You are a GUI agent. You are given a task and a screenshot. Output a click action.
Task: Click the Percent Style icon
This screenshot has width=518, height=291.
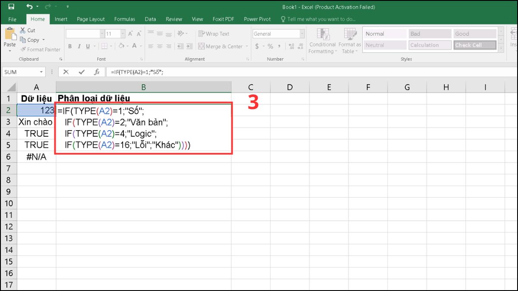[269, 46]
